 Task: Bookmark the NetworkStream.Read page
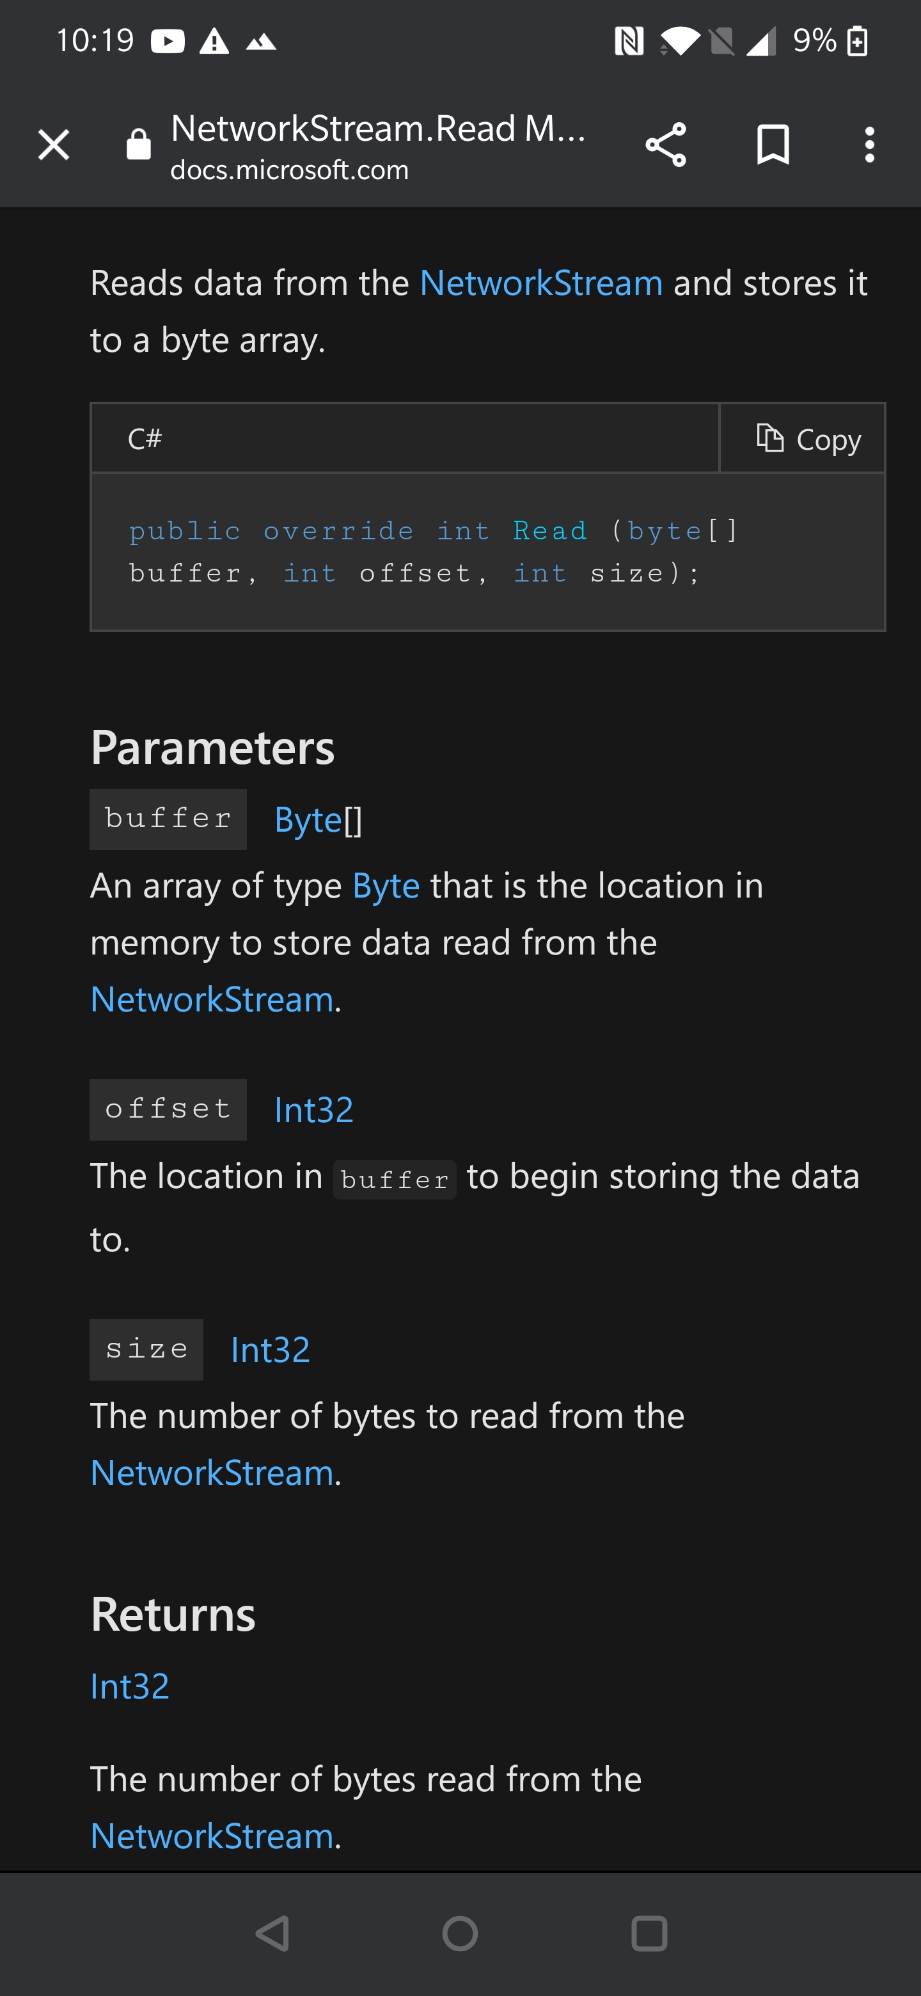(773, 145)
